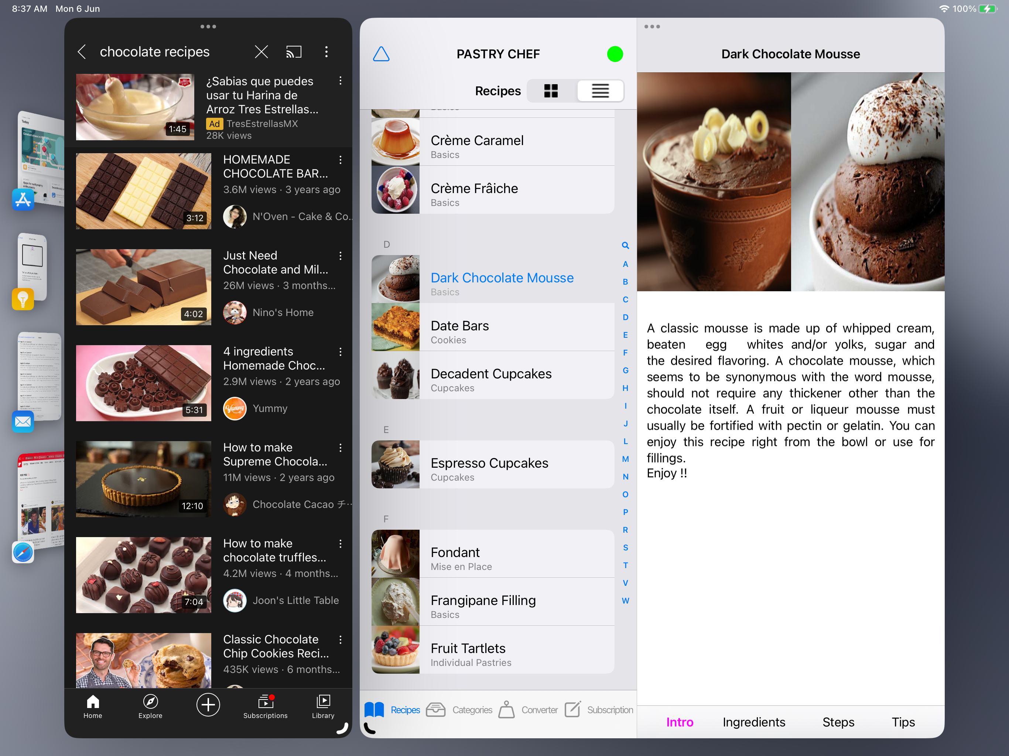Viewport: 1009px width, 756px height.
Task: Open Chocolate Cacao channel avatar
Action: pos(235,505)
